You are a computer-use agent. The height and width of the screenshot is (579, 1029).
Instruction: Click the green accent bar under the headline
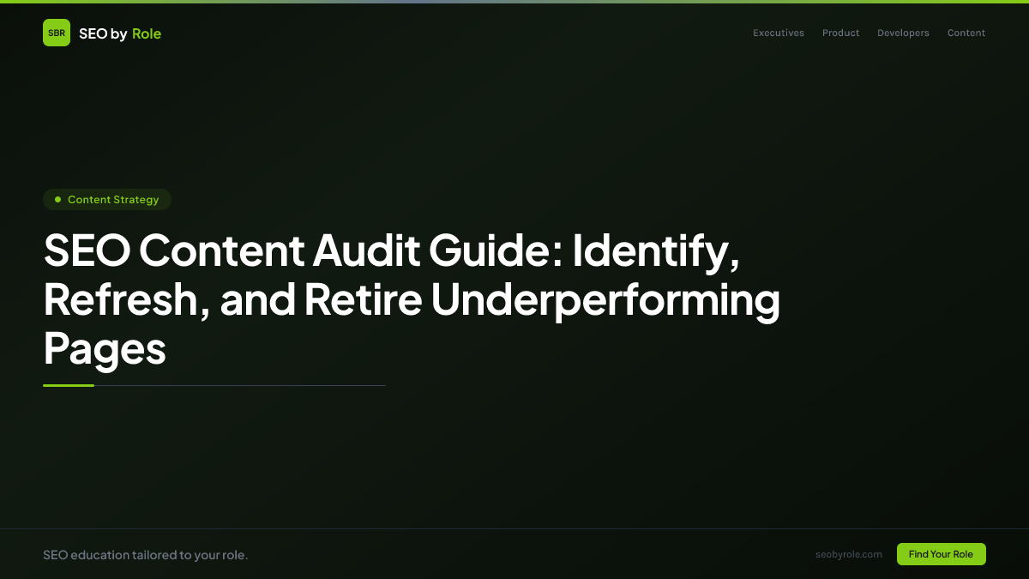69,385
